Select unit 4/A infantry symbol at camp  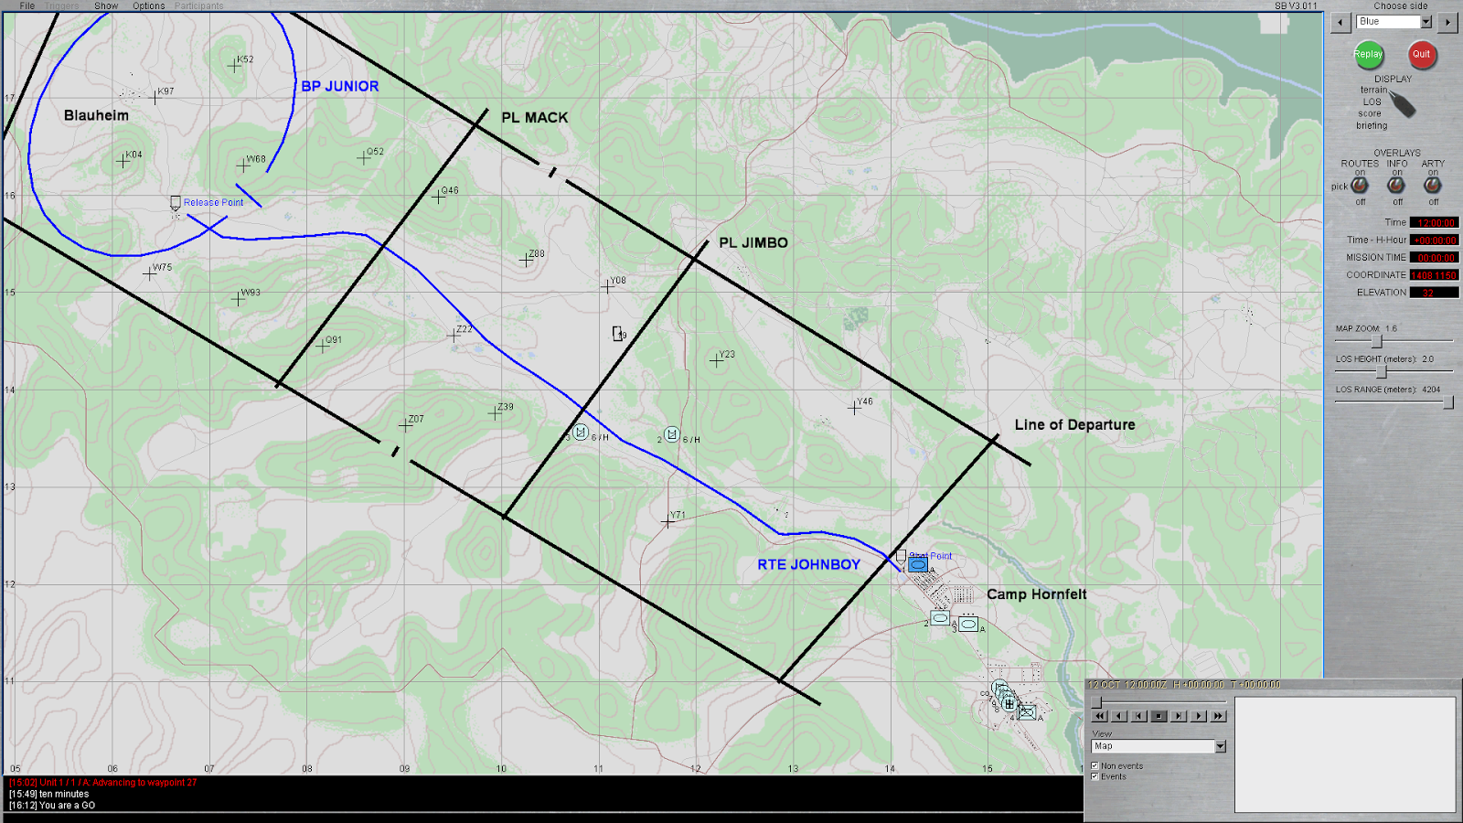1028,712
